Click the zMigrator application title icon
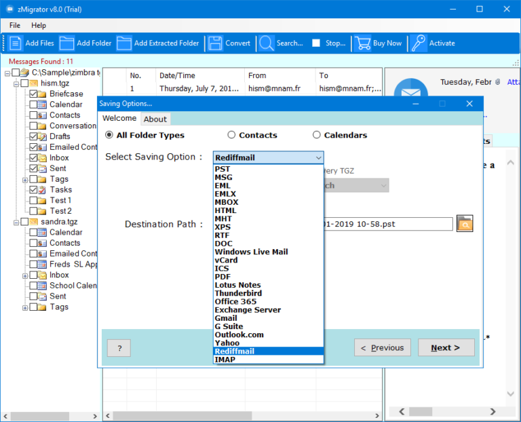Viewport: 521px width, 422px height. [10, 9]
